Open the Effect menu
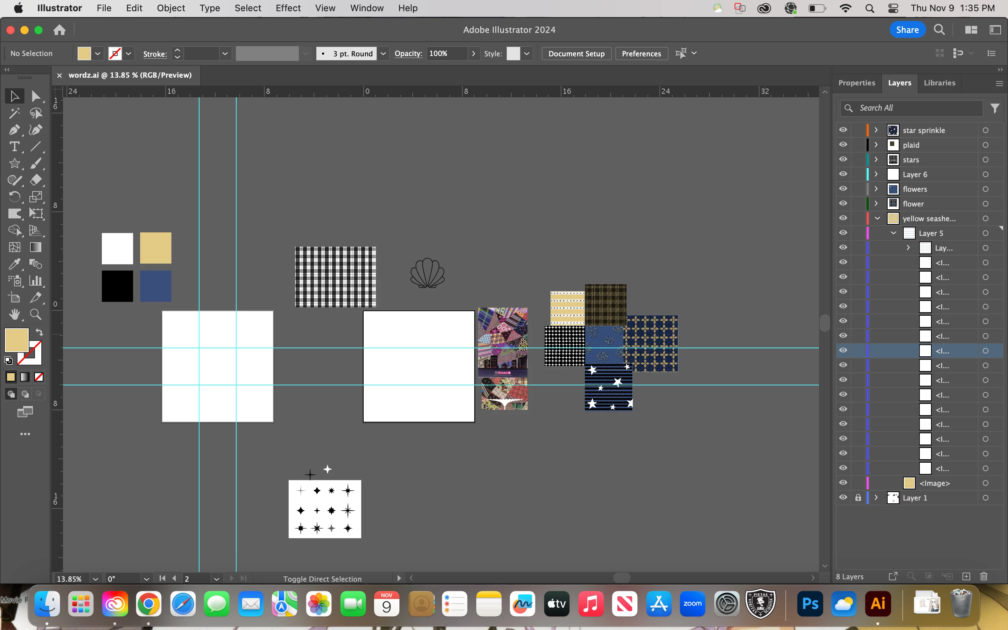 point(288,8)
